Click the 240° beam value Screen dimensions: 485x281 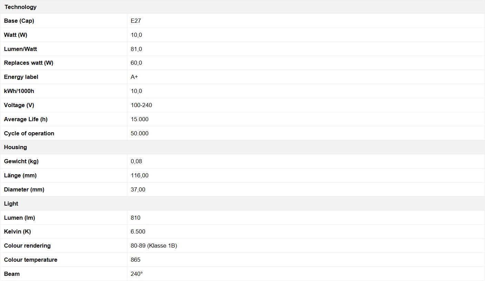(137, 274)
